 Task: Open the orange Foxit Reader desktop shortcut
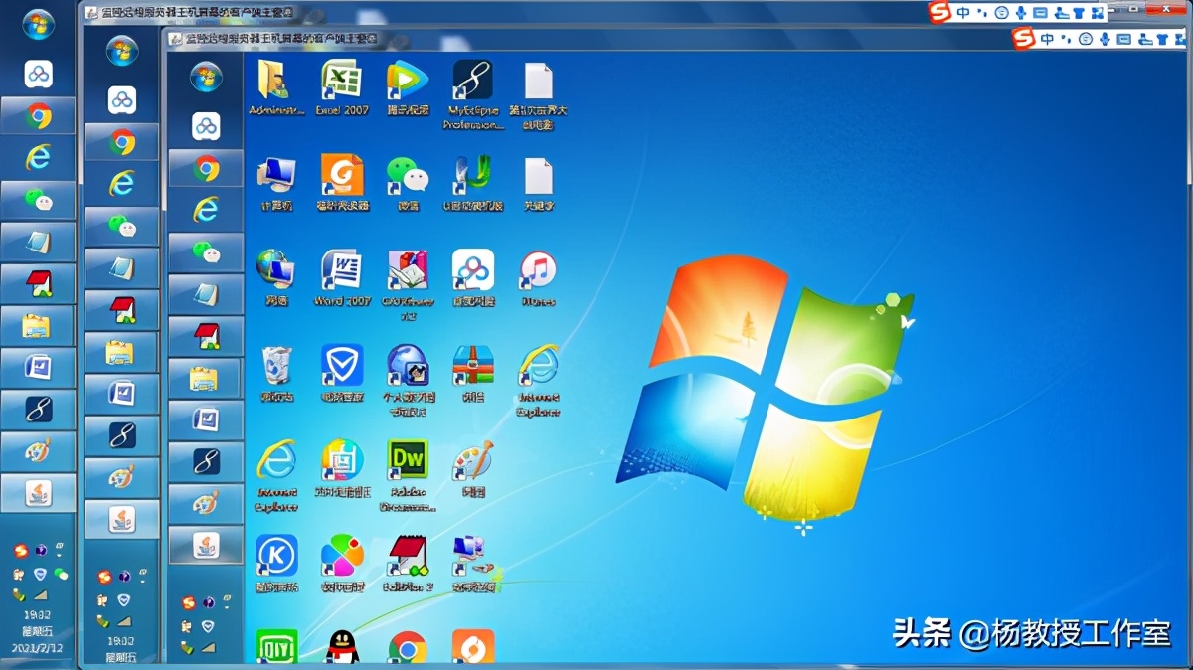pos(341,183)
